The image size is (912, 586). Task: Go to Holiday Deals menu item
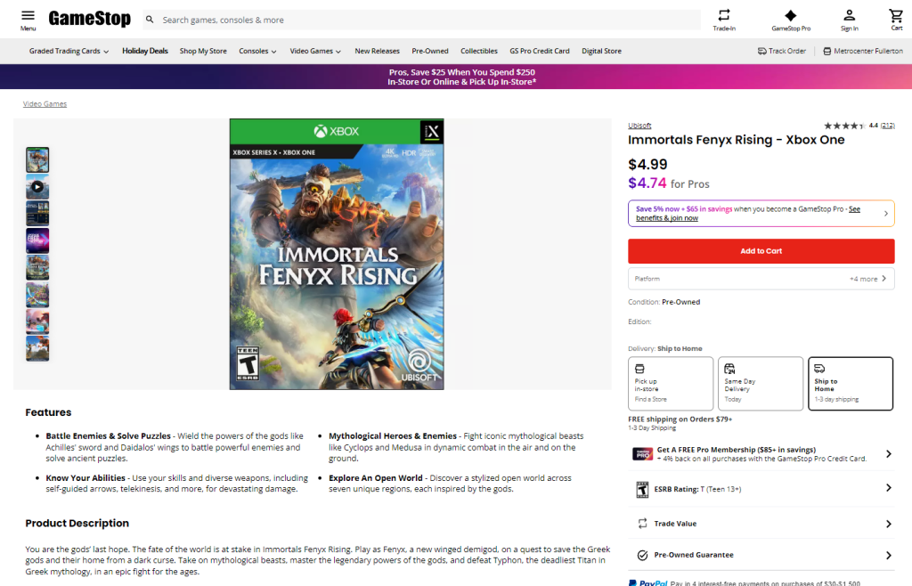(x=145, y=51)
